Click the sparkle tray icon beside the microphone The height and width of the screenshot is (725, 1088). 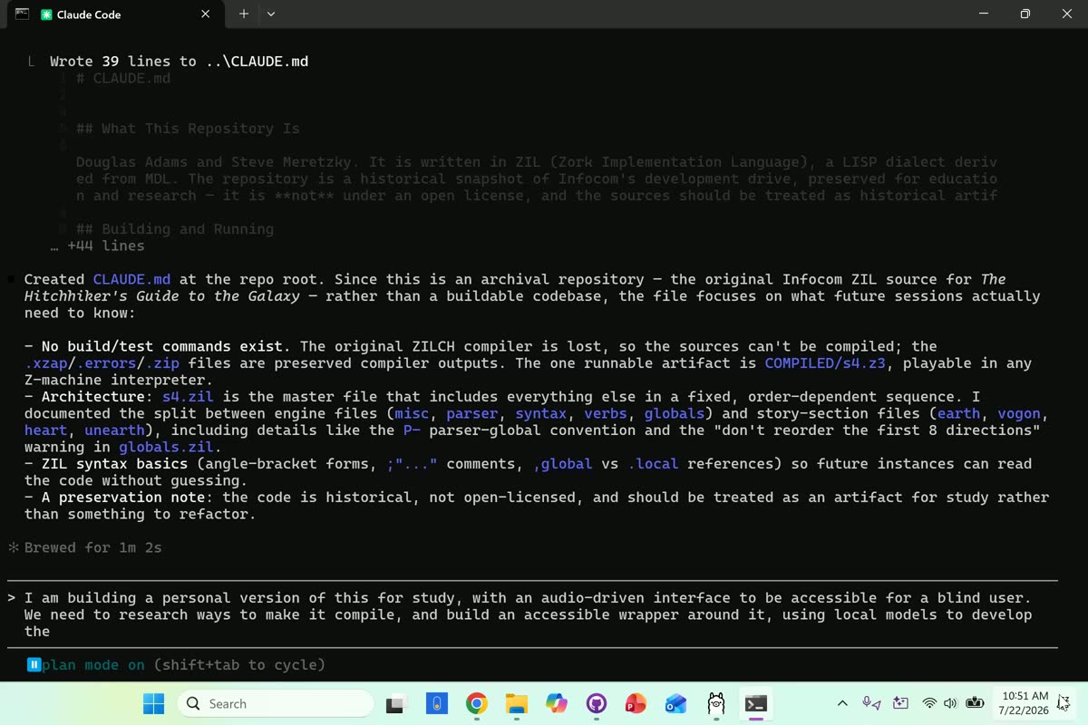900,703
